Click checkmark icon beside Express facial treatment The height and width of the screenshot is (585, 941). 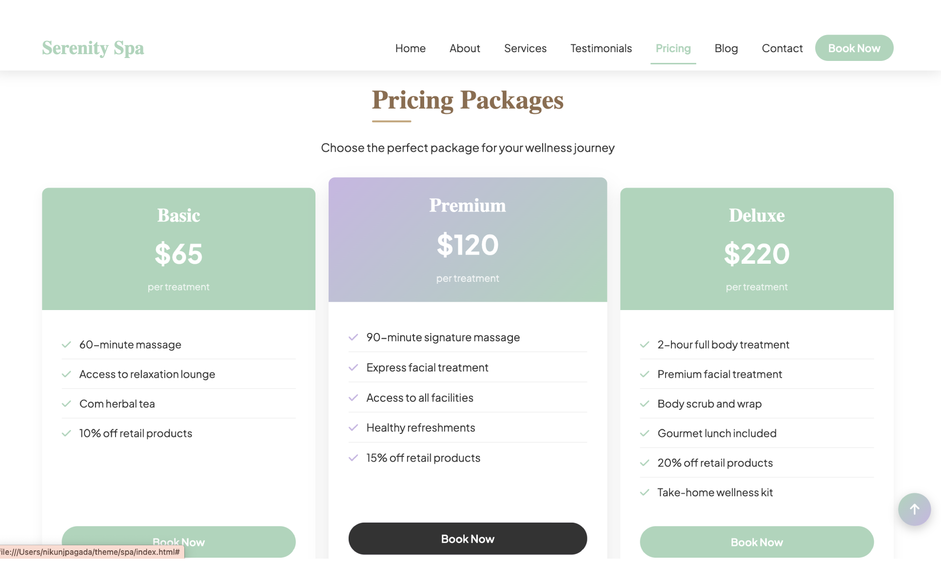(x=353, y=368)
